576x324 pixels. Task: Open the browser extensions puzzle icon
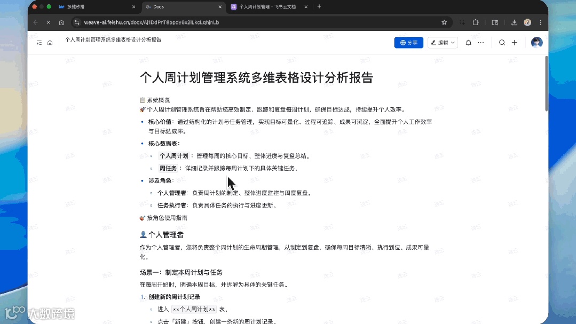(x=476, y=22)
